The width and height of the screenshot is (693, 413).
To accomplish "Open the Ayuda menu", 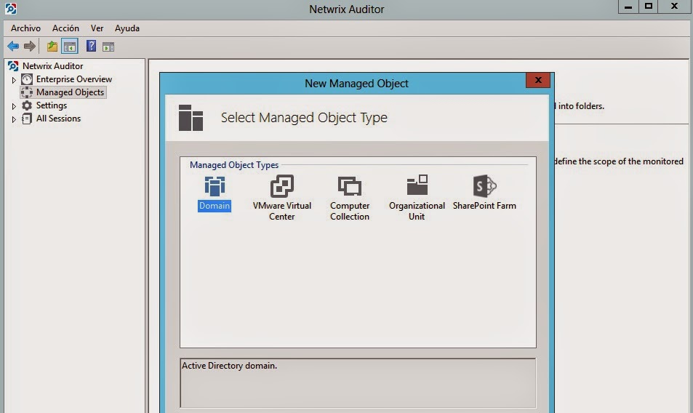I will (x=127, y=28).
